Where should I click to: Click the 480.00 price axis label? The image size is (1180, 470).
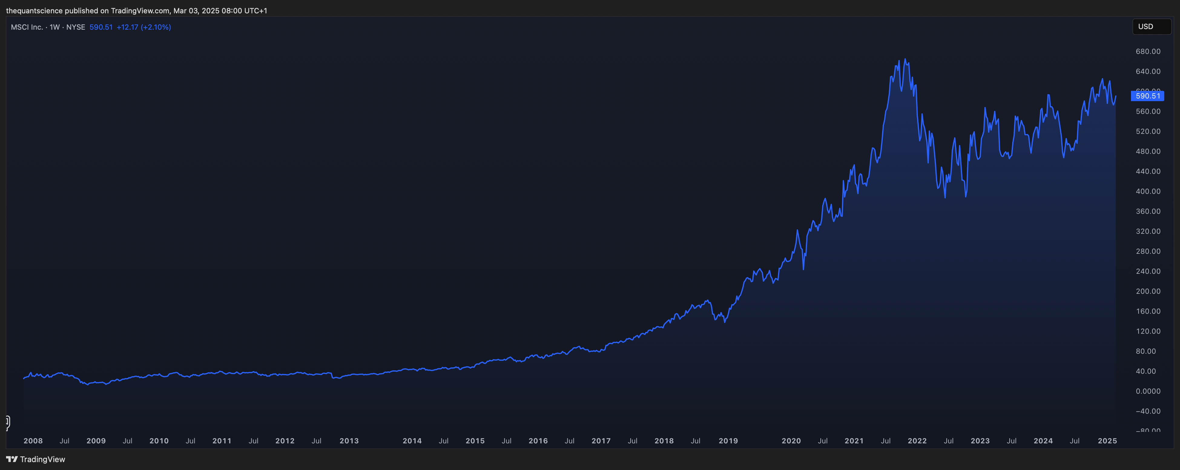coord(1148,151)
